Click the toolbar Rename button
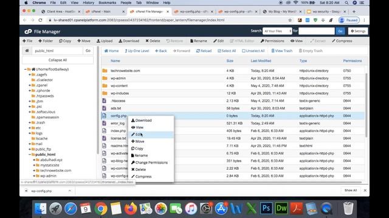Viewport: 389px width, 218px height. tap(199, 41)
